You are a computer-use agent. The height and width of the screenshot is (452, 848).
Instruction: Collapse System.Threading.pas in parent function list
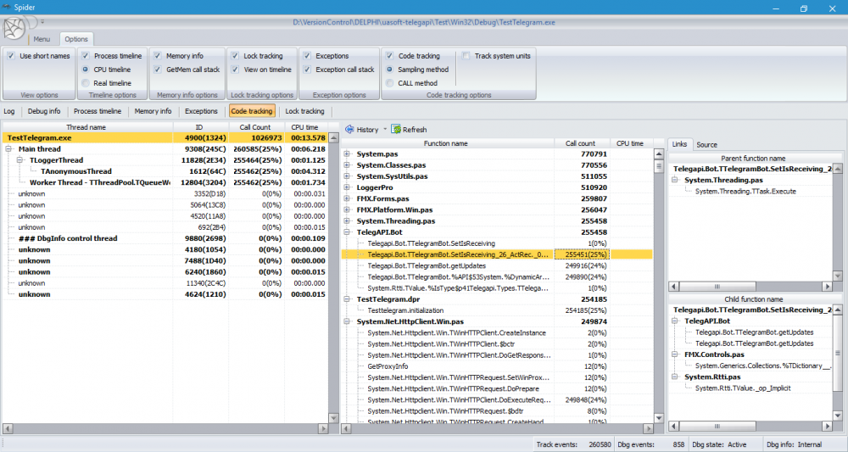click(675, 180)
